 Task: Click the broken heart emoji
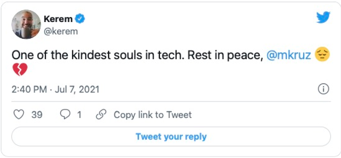tap(20, 70)
